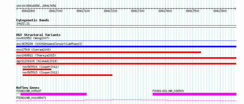This screenshot has width=244, height=104.
Task: Click the red nsv1069811 variant bar
Action: click(x=126, y=58)
